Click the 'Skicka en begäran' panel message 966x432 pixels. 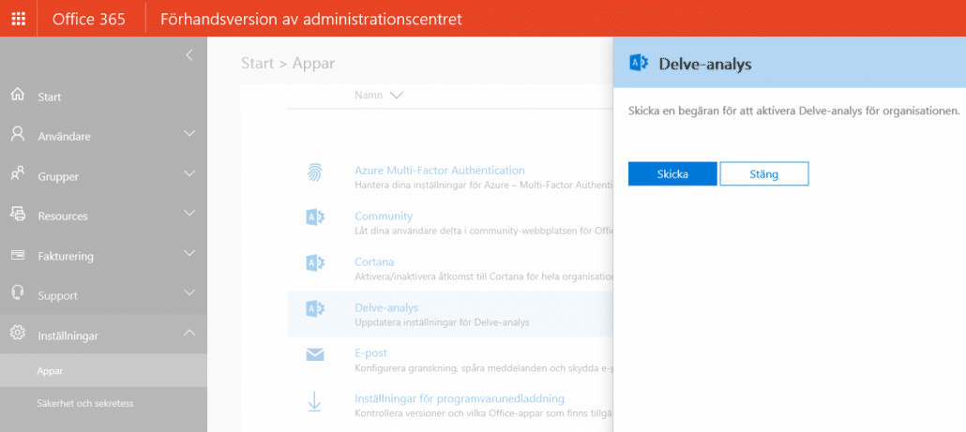pyautogui.click(x=794, y=112)
